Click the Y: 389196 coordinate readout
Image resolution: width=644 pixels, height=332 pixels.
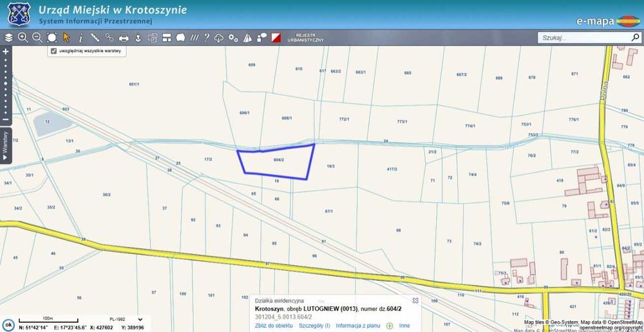132,327
